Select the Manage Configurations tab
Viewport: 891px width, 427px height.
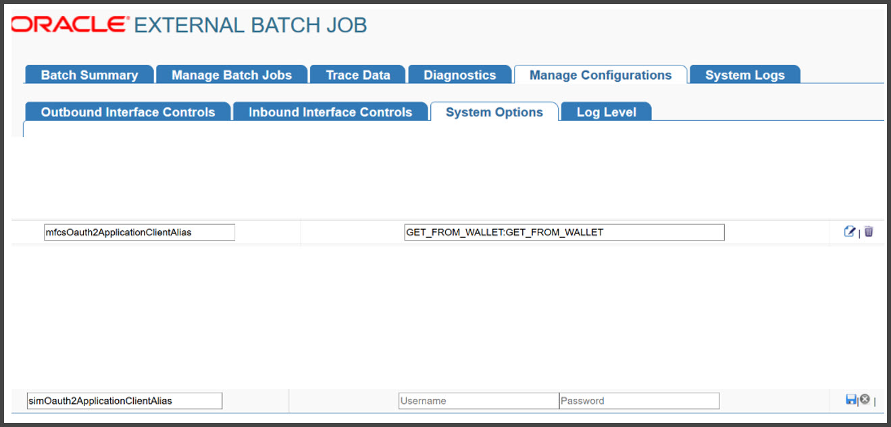click(601, 75)
